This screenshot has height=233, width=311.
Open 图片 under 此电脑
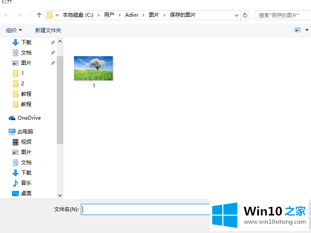click(x=26, y=152)
